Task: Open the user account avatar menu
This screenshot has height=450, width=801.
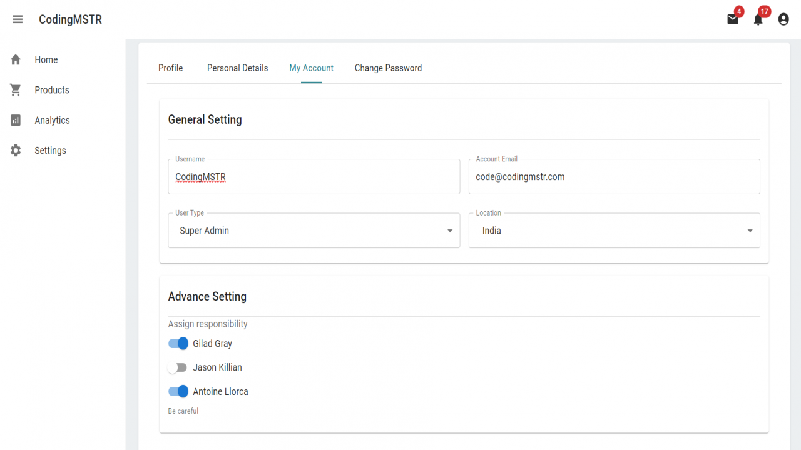Action: click(783, 19)
